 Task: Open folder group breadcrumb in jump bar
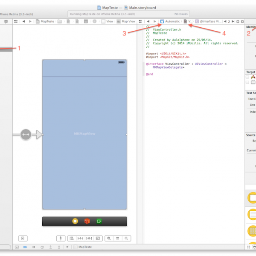coord(60,21)
